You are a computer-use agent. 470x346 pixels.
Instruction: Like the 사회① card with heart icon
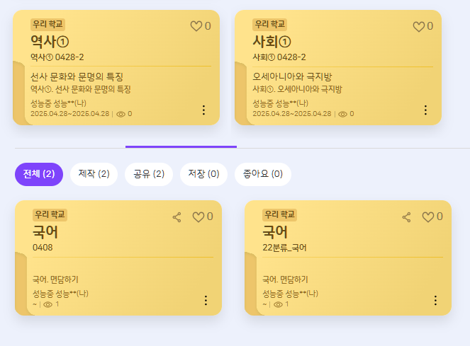click(x=418, y=26)
